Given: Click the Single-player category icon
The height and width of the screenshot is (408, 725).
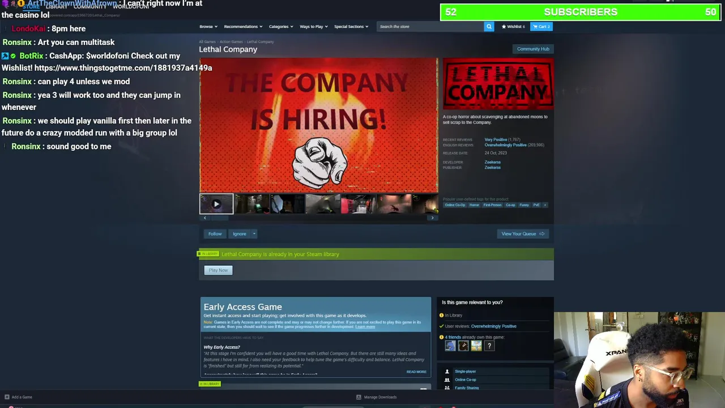Looking at the screenshot, I should coord(447,372).
